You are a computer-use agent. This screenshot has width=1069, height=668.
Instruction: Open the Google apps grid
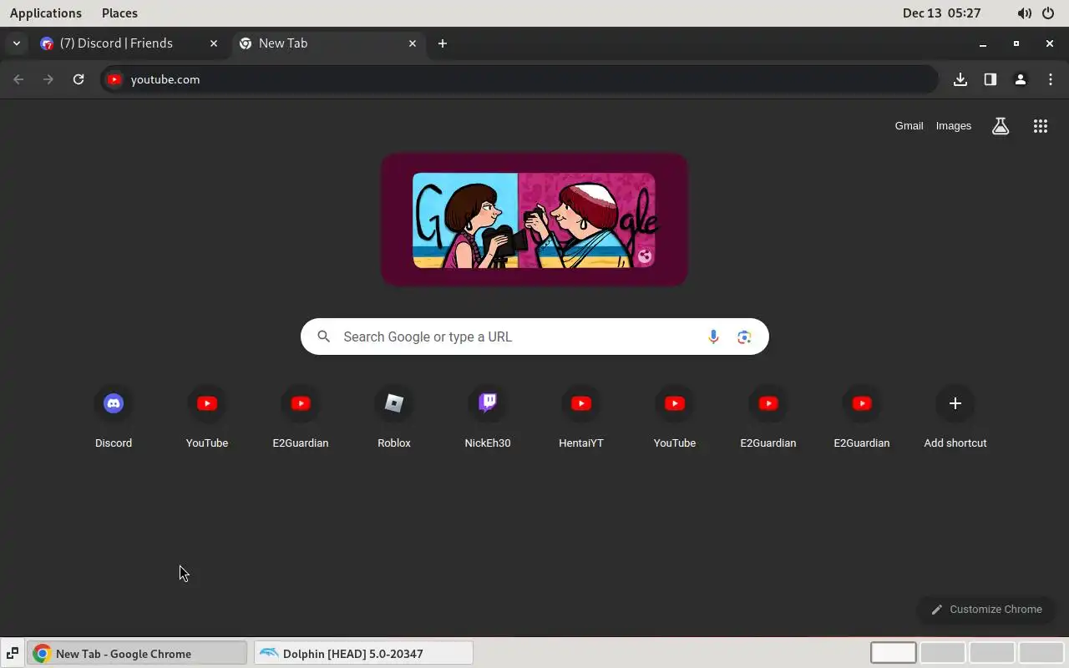[x=1040, y=126]
